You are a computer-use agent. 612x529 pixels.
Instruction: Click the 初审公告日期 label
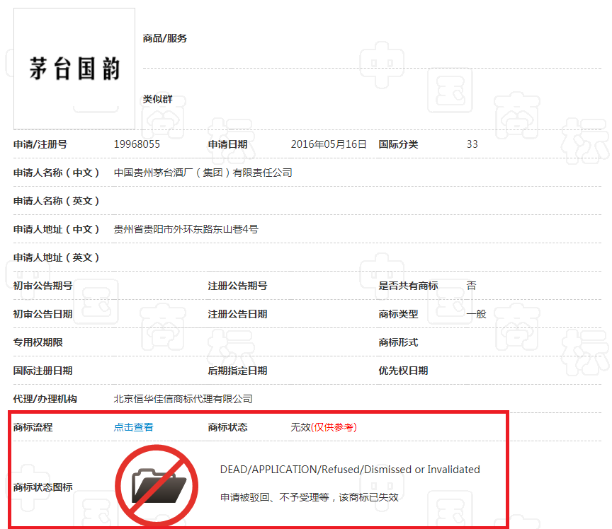pyautogui.click(x=43, y=314)
